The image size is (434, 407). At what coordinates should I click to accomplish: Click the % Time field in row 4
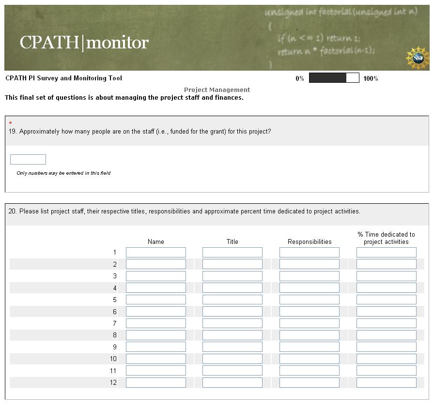387,288
